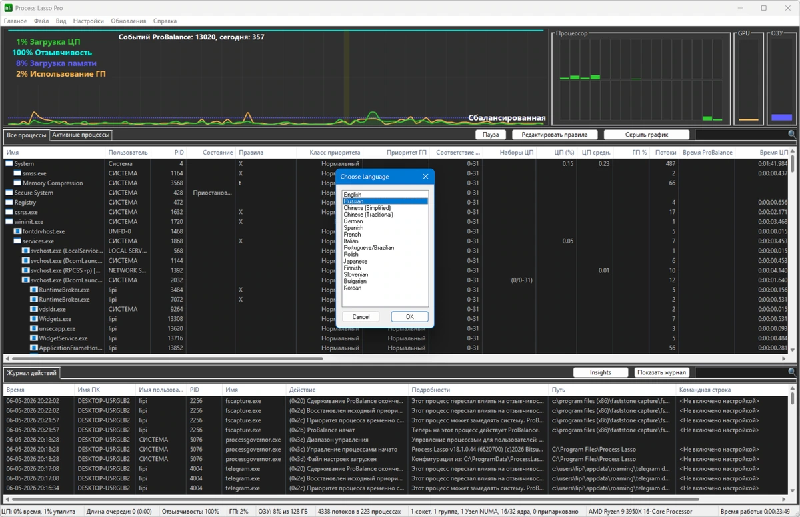This screenshot has width=800, height=517.
Task: Close the Choose Language dialog with X
Action: point(425,177)
